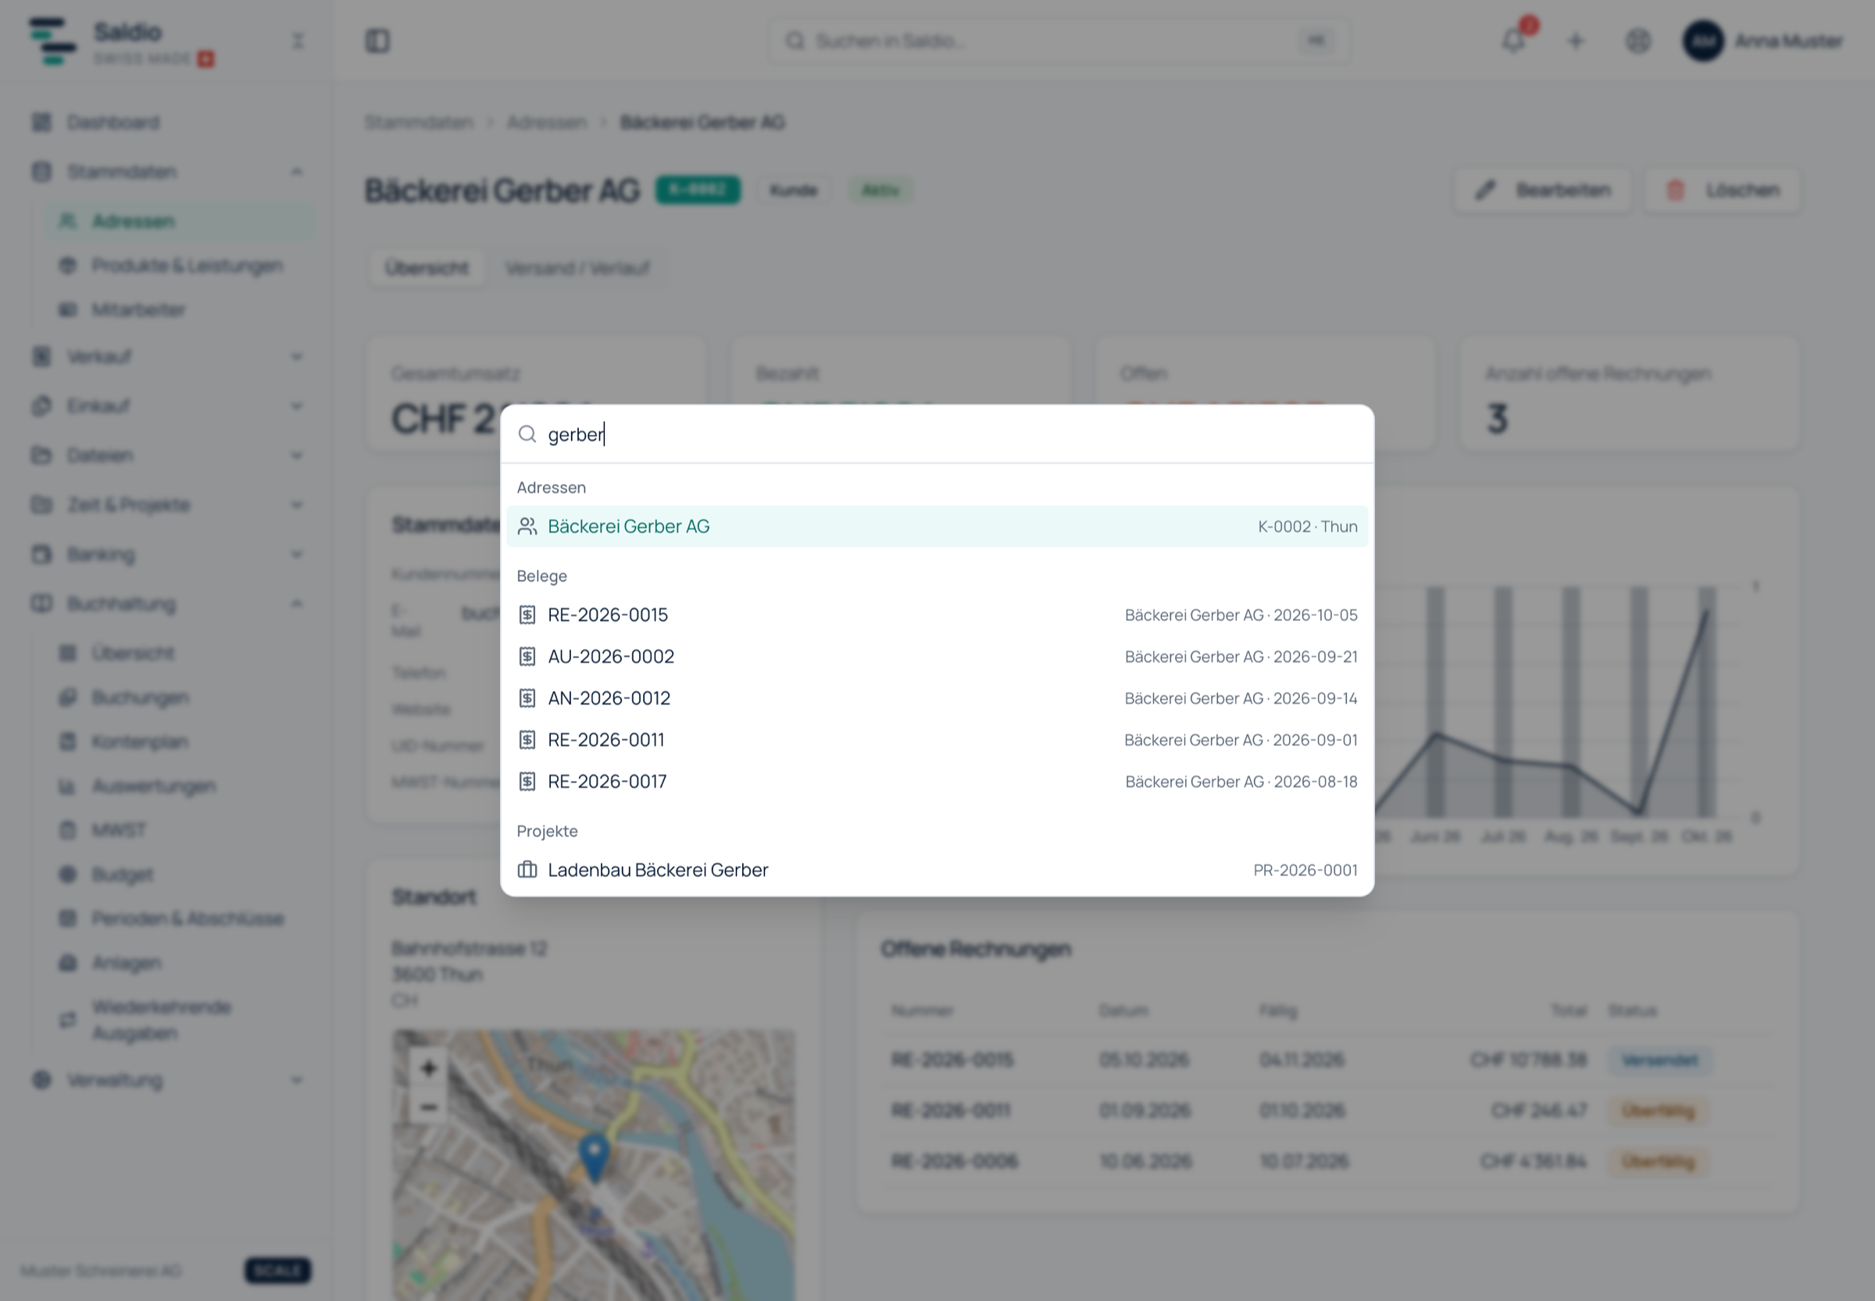The width and height of the screenshot is (1875, 1301).
Task: Open search result RE-2026-0017
Action: point(937,781)
